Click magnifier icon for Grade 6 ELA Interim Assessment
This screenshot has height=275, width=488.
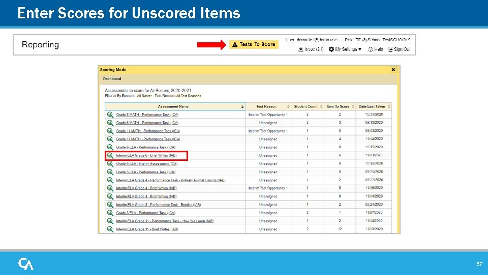(x=110, y=163)
